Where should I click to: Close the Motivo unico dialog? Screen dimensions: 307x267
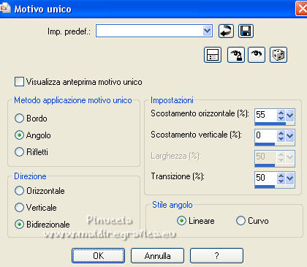301,9
